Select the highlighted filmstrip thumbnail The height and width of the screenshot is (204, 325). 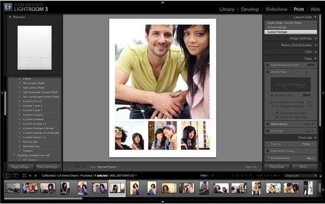tap(117, 188)
